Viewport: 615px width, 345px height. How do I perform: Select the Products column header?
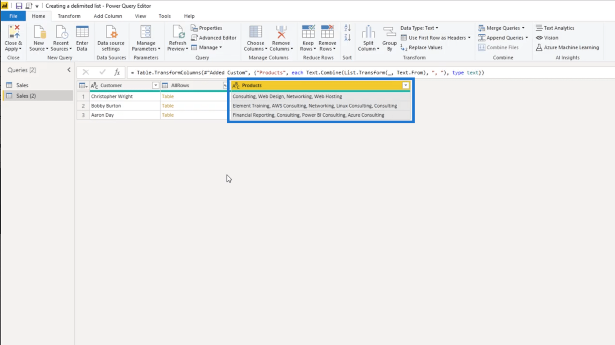321,85
